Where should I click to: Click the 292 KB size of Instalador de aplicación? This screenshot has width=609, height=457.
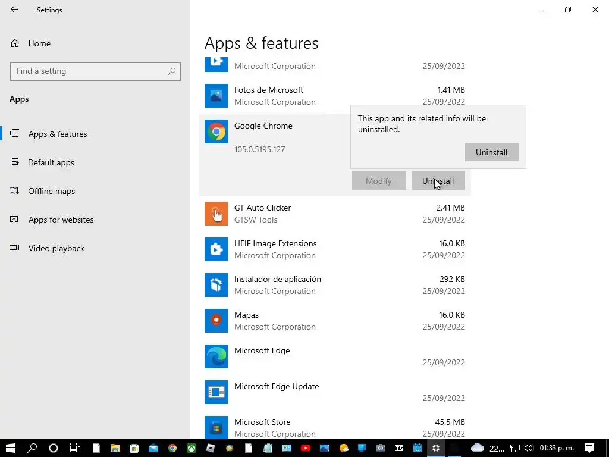coord(452,279)
